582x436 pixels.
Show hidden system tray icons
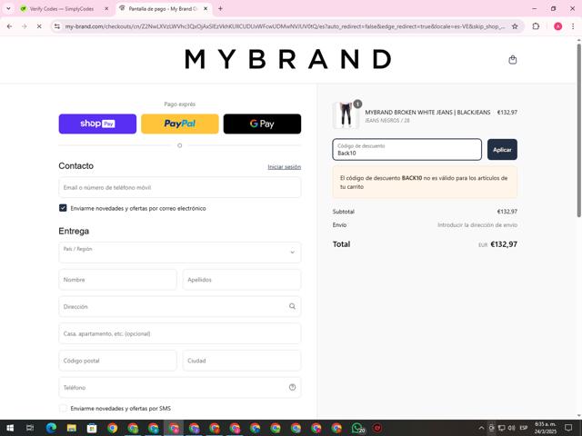(x=481, y=428)
